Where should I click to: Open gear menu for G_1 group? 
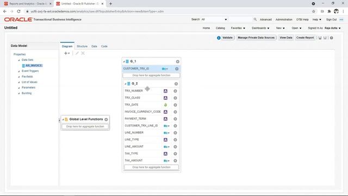178,62
